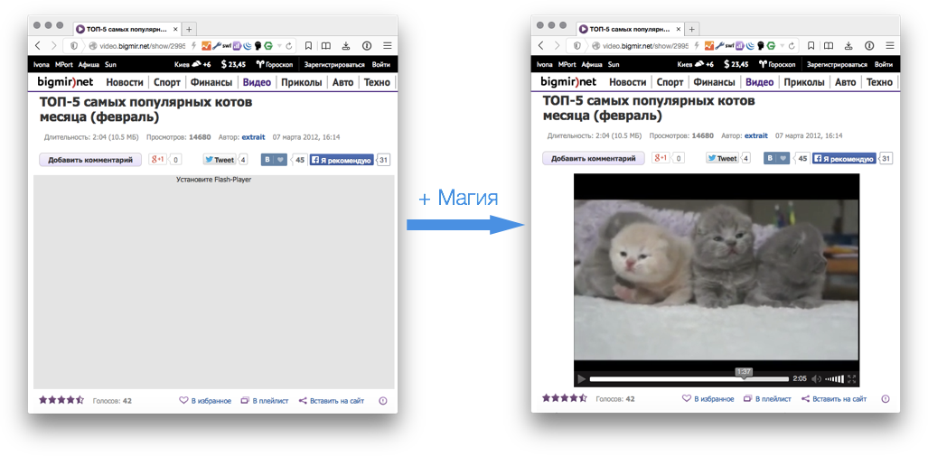The width and height of the screenshot is (928, 456).
Task: Go back in right browser window
Action: click(541, 45)
